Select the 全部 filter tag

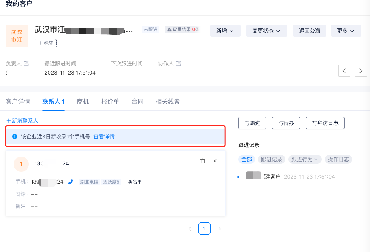(x=246, y=159)
